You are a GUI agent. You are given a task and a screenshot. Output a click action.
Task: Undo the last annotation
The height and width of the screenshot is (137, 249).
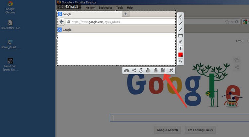(x=180, y=61)
